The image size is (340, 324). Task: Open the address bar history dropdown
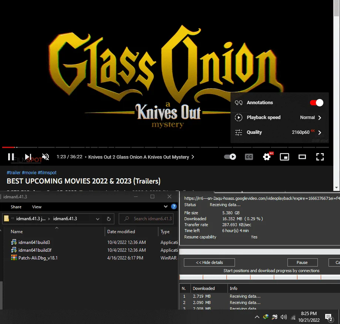[98, 219]
